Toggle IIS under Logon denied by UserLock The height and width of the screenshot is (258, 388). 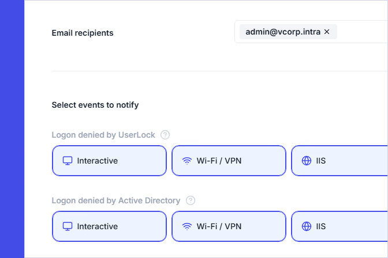click(x=339, y=161)
